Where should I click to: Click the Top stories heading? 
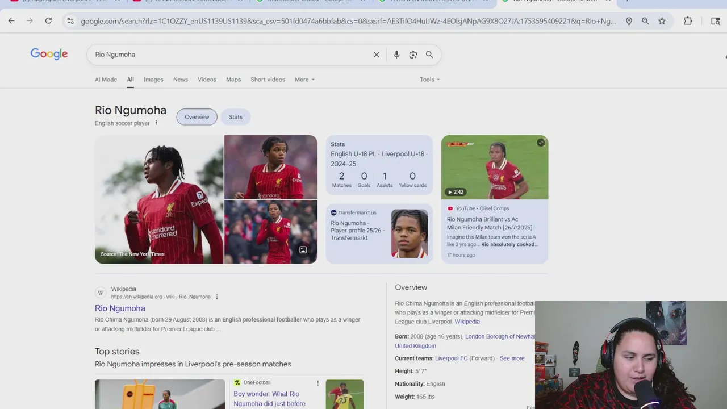117,352
